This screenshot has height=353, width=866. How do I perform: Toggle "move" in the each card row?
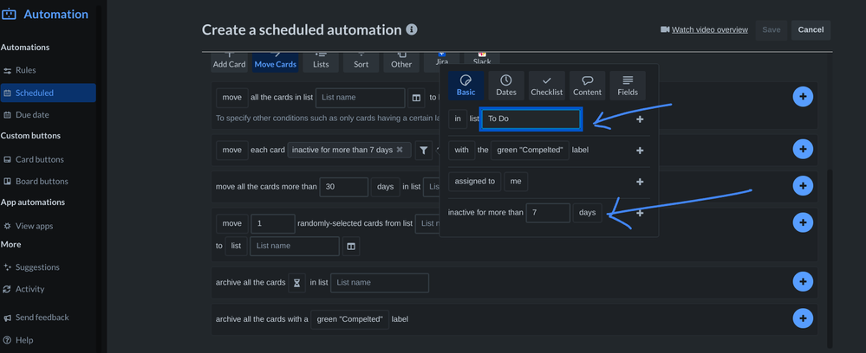click(232, 150)
